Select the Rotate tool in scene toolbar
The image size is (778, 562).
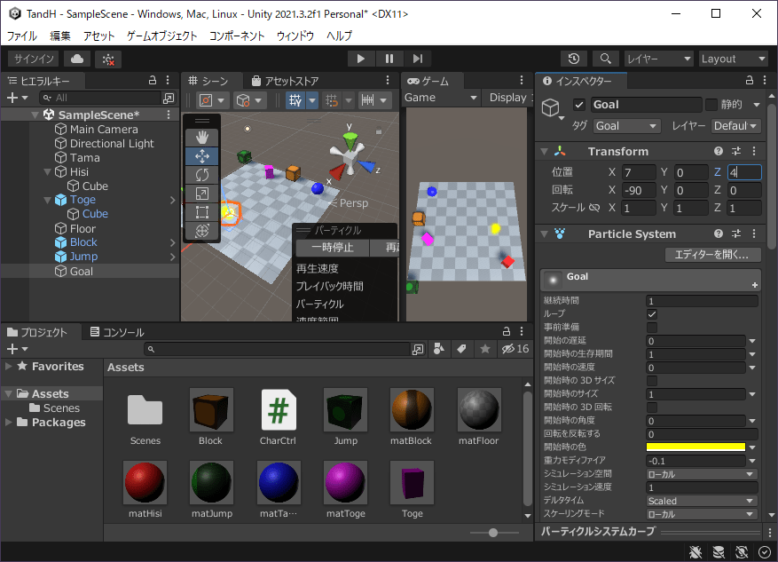[x=201, y=174]
